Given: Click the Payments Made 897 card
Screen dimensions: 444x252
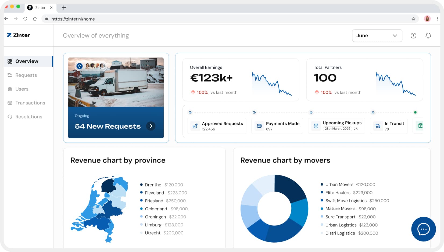Looking at the screenshot, I should click(277, 126).
